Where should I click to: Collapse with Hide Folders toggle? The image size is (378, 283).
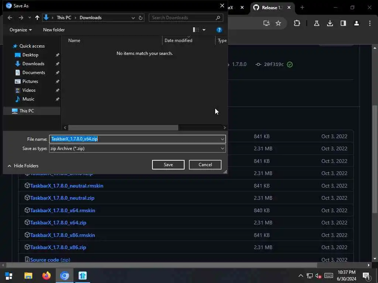23,166
